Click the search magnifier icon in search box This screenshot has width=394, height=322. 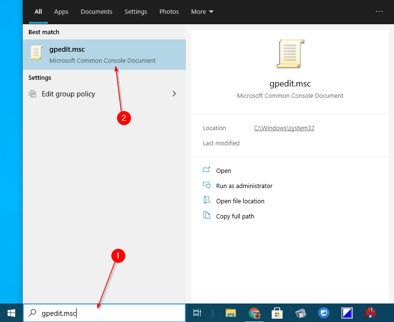point(32,313)
